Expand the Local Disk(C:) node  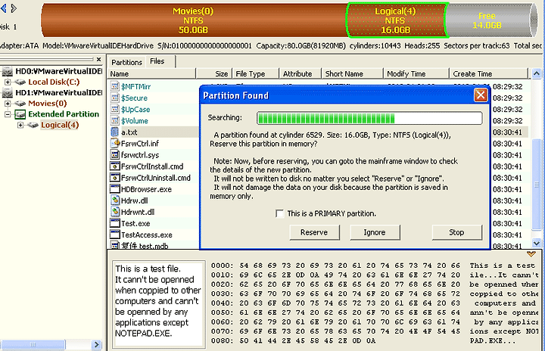pos(8,82)
